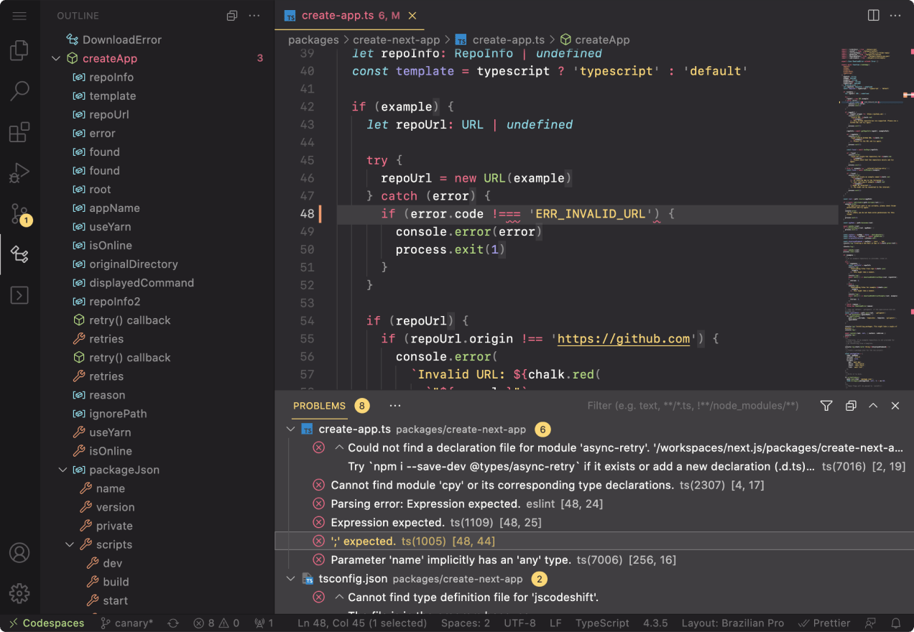The width and height of the screenshot is (914, 632).
Task: Toggle Problems panel tree view collapse-all icon
Action: pyautogui.click(x=851, y=406)
